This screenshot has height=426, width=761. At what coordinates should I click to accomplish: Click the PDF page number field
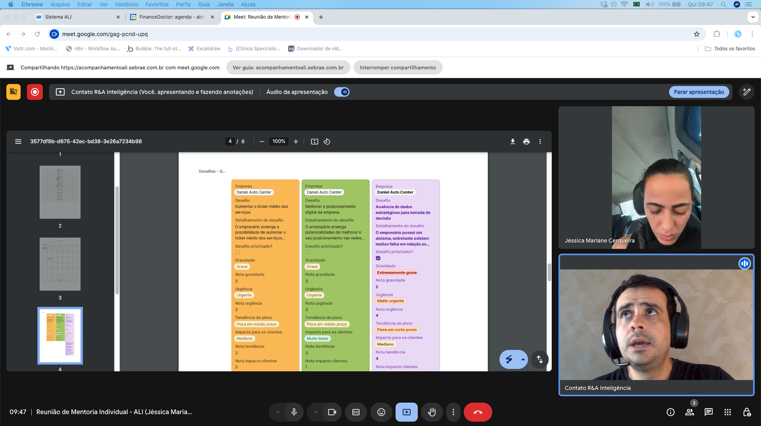pyautogui.click(x=230, y=141)
